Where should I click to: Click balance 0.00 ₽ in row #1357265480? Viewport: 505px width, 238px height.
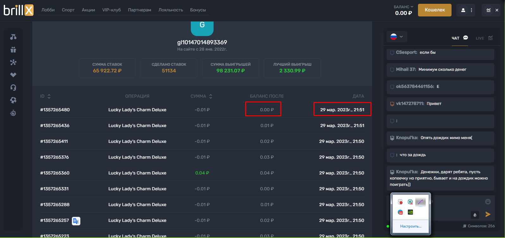[x=267, y=110]
